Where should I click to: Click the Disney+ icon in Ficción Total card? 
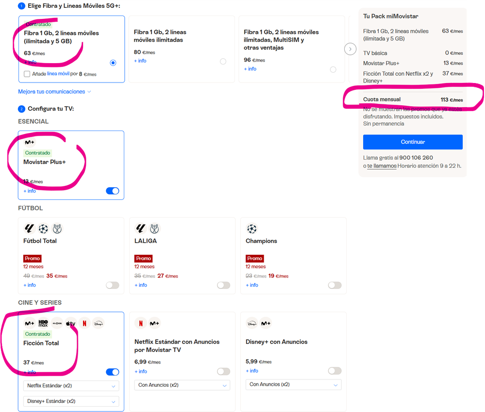pos(98,323)
